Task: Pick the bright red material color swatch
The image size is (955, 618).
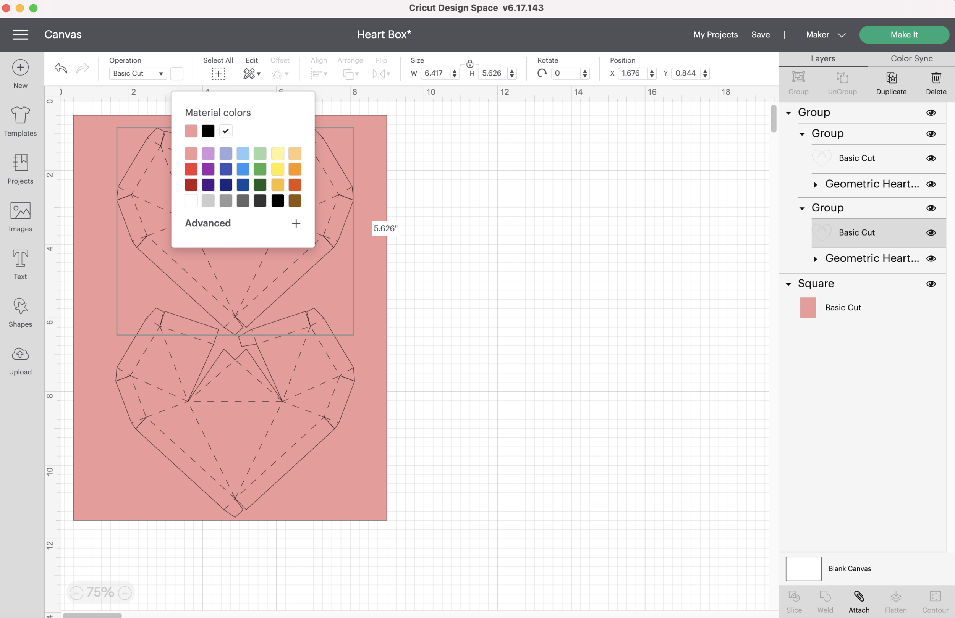Action: [x=191, y=169]
